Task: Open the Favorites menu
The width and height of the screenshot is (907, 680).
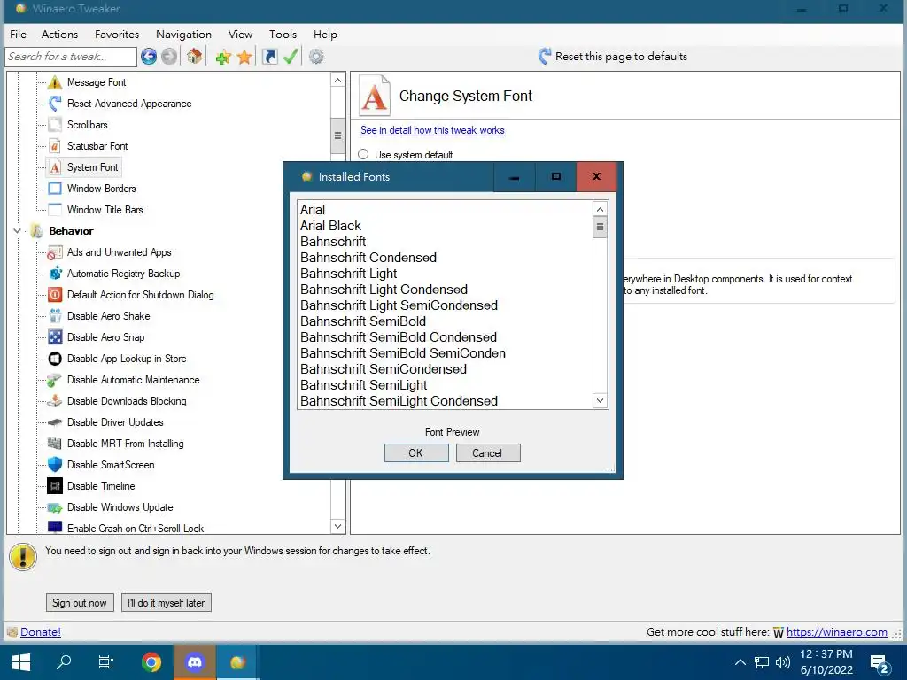Action: click(117, 35)
